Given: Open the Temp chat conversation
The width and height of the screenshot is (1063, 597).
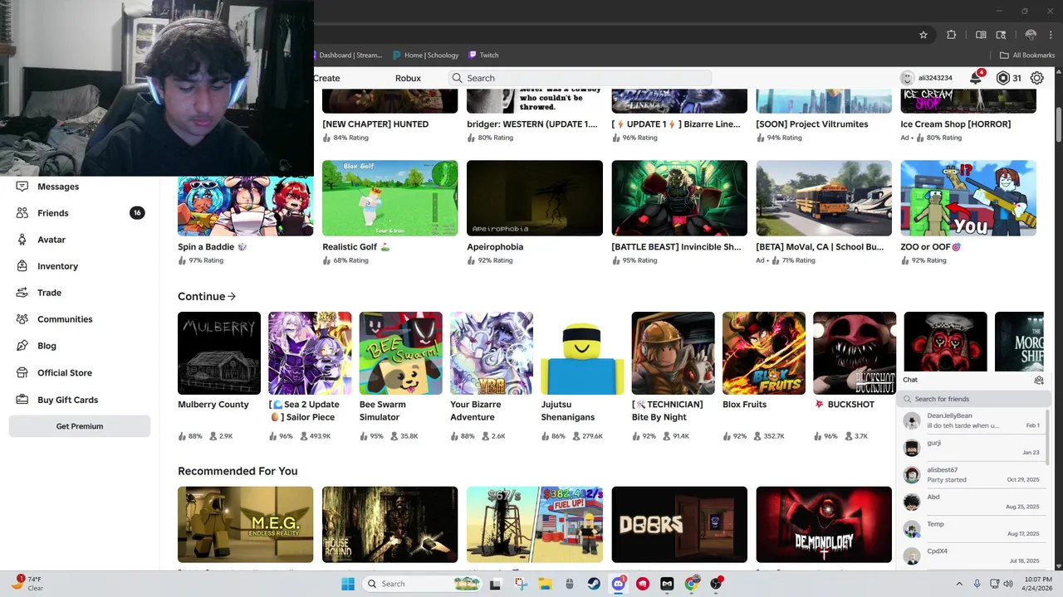Looking at the screenshot, I should tap(972, 529).
